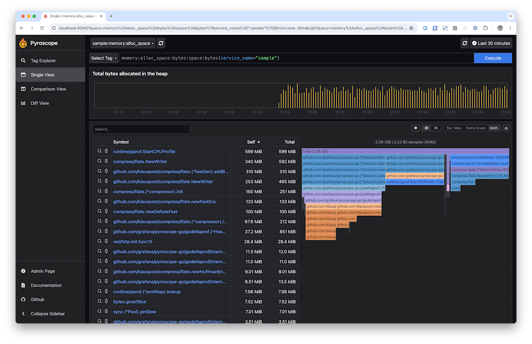Click sandwich icon for compress/flate.newDeflateFast row

tap(106, 211)
